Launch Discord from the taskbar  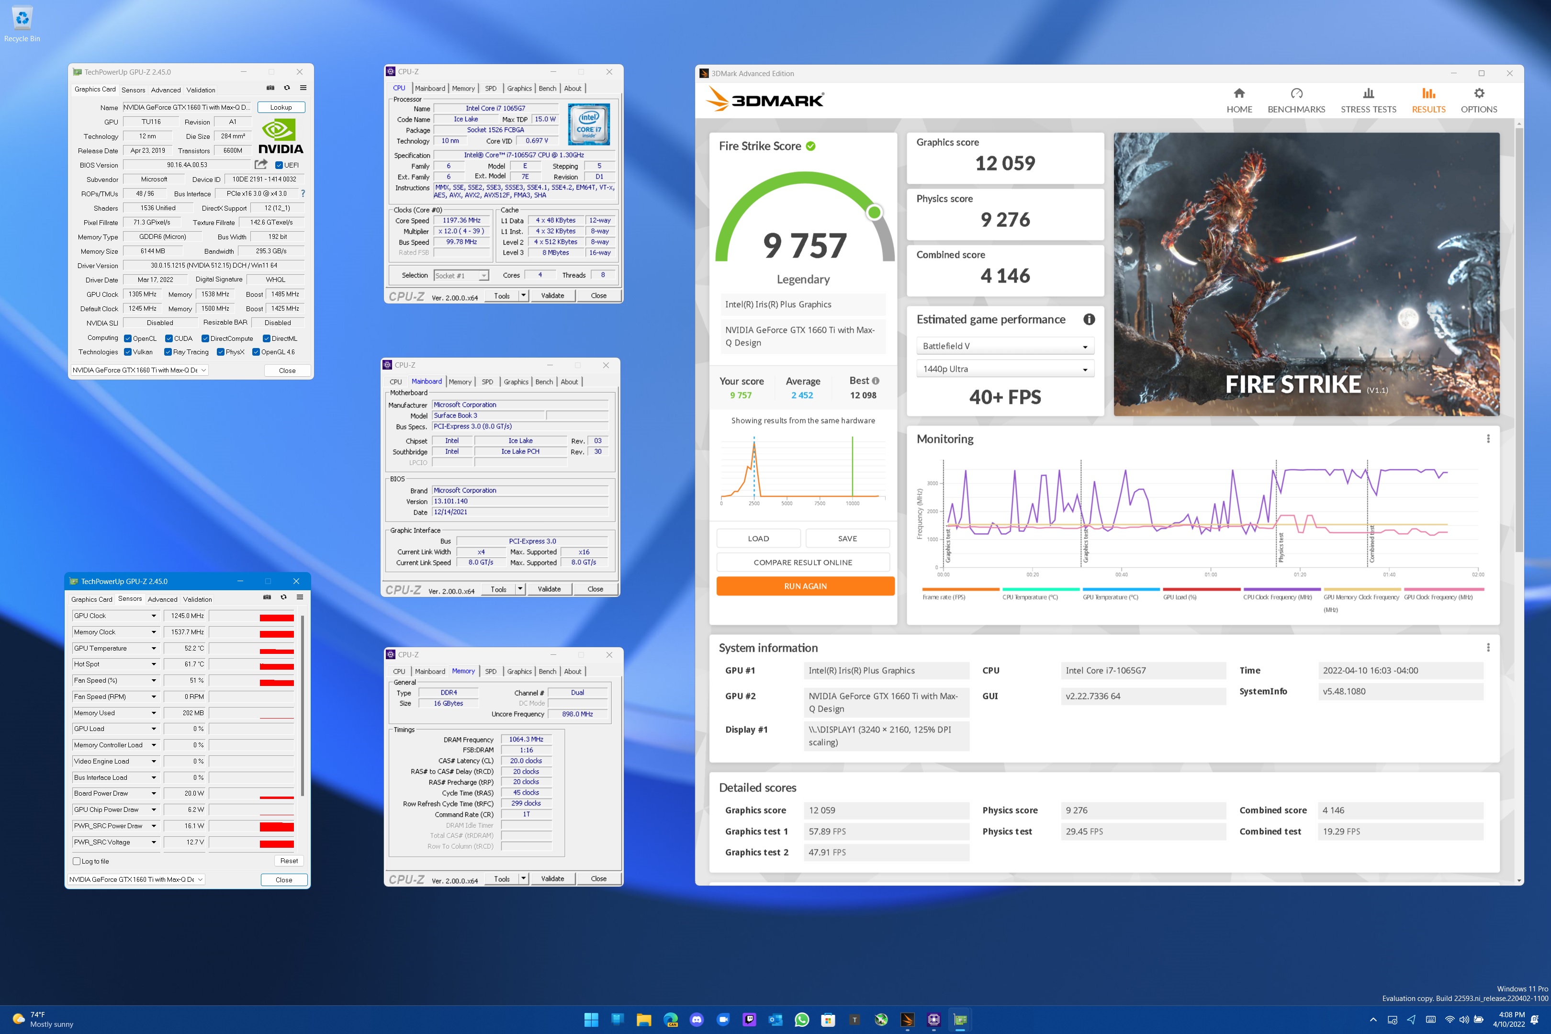point(697,1020)
